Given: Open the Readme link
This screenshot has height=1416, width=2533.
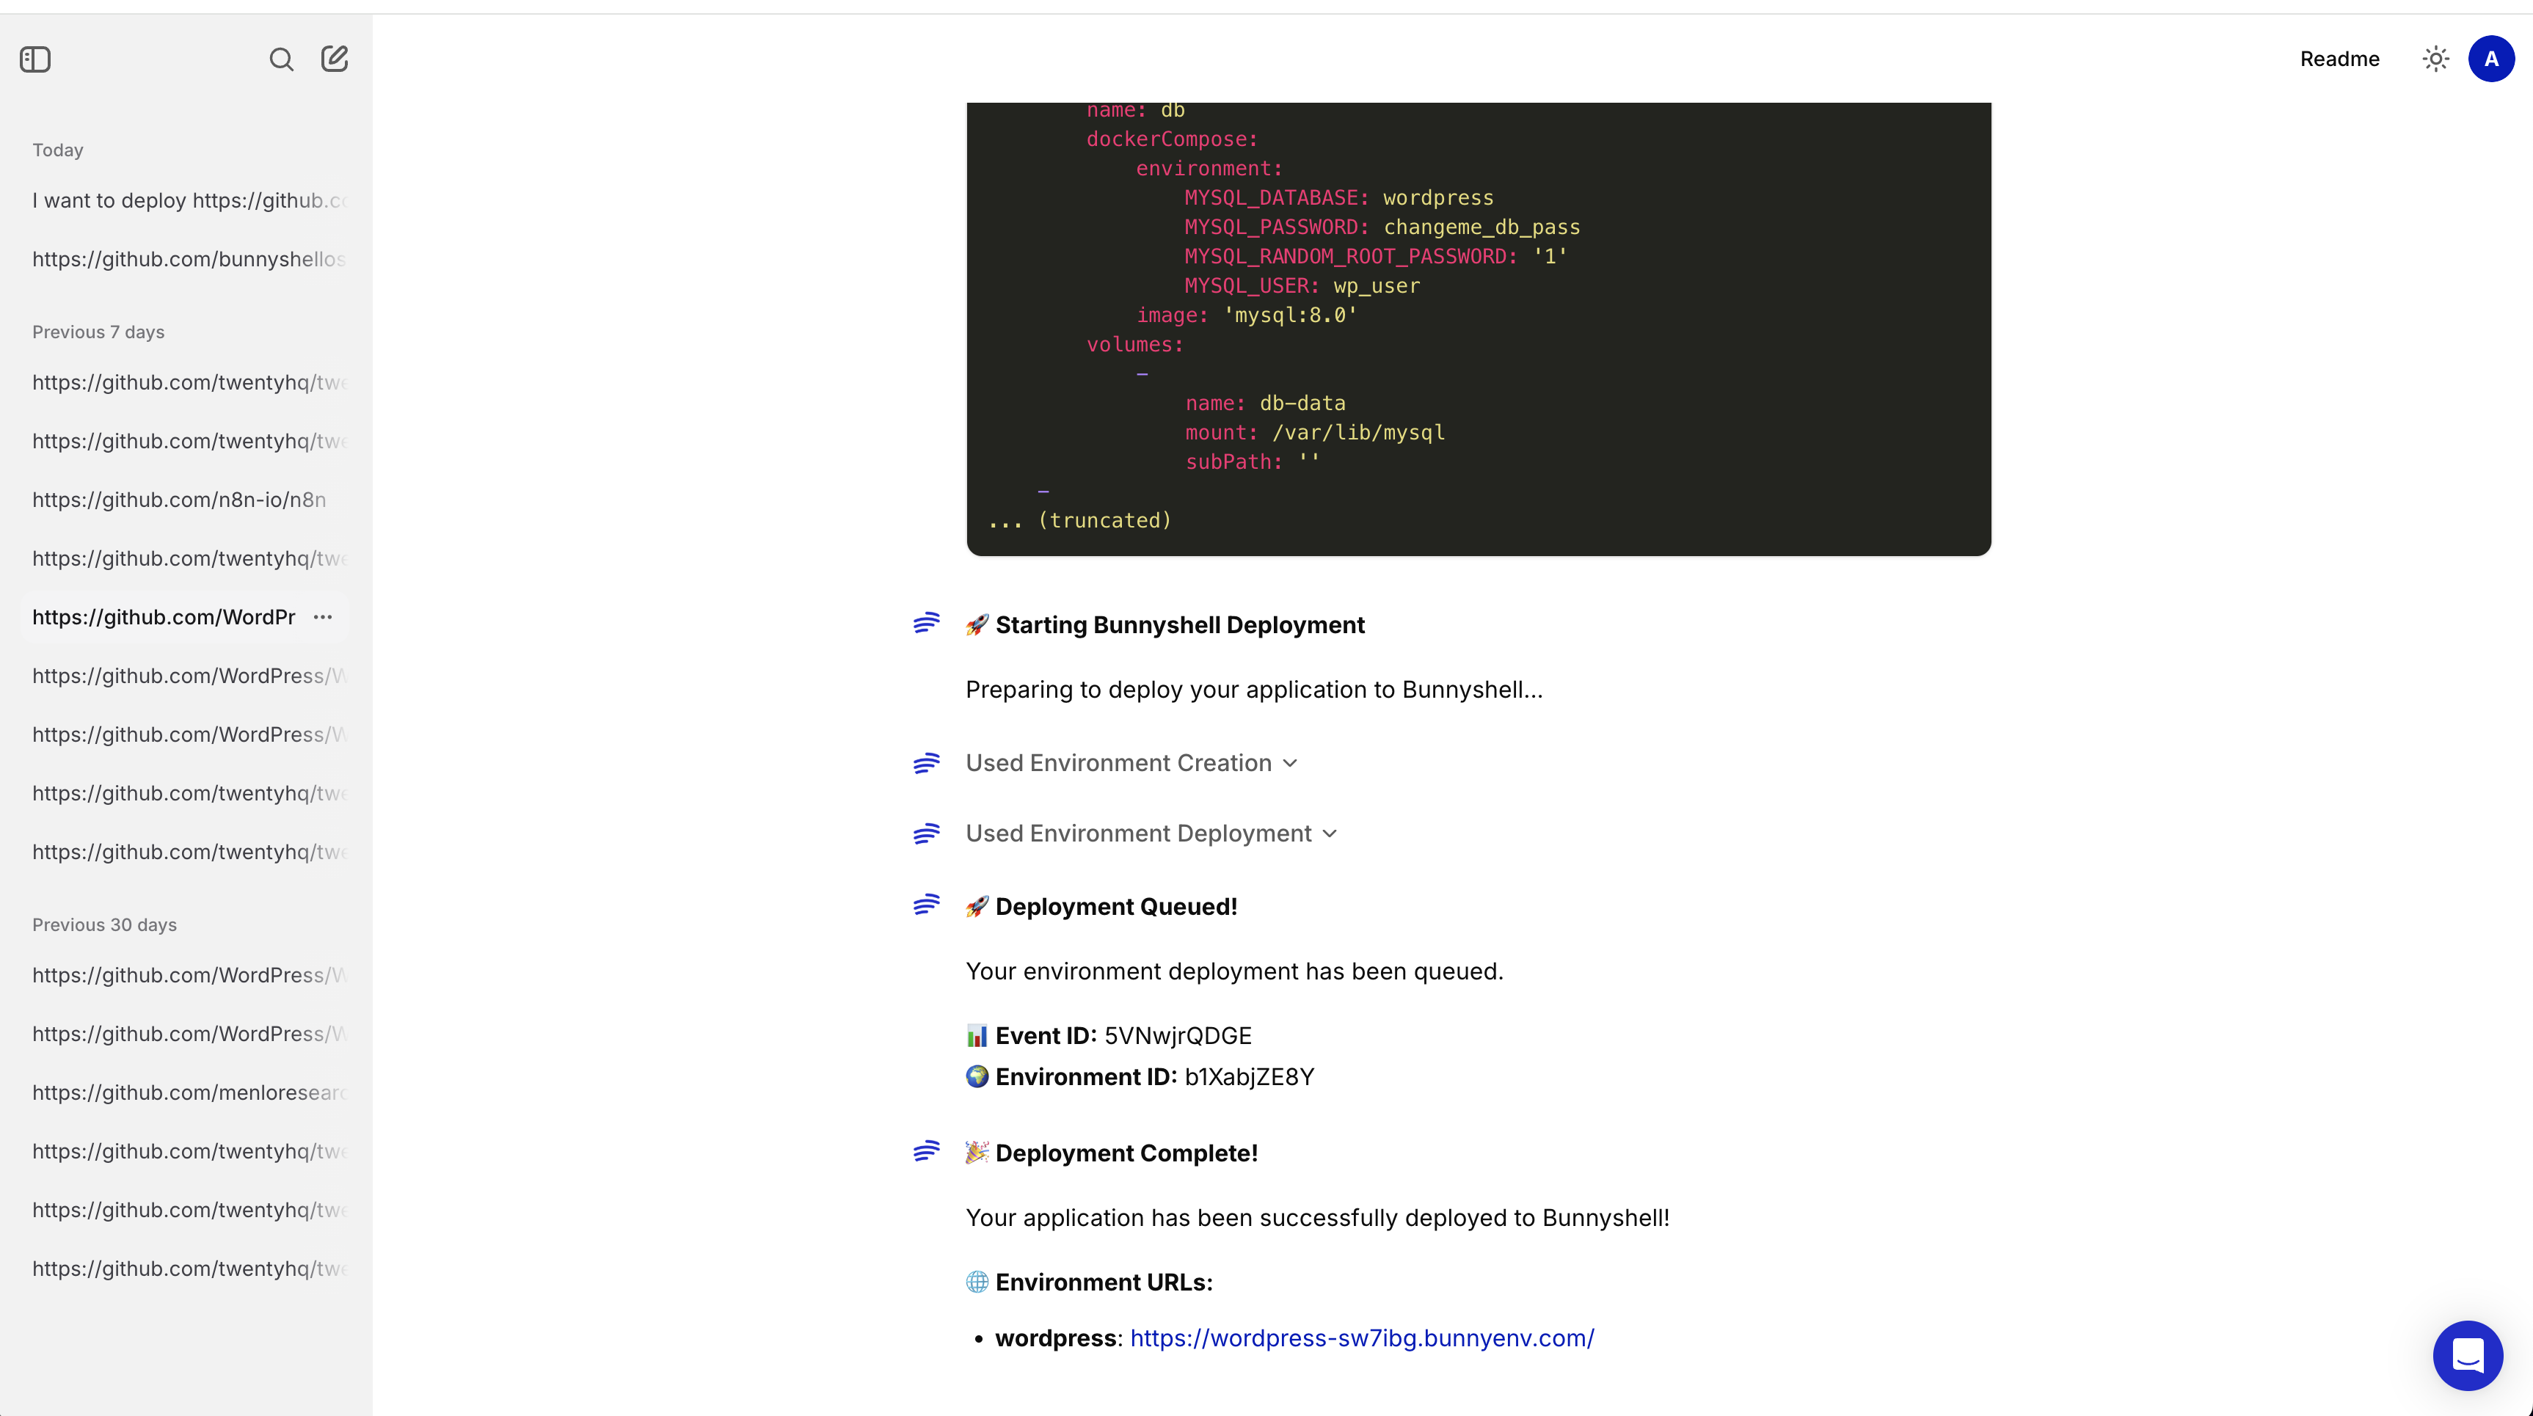Looking at the screenshot, I should (x=2339, y=59).
